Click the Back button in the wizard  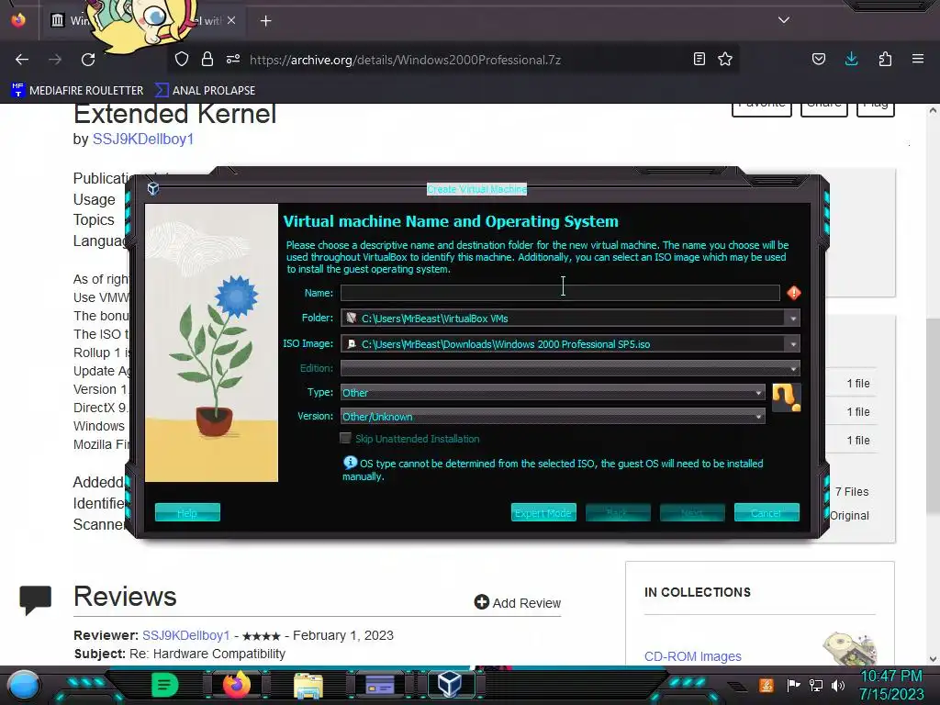click(x=618, y=512)
